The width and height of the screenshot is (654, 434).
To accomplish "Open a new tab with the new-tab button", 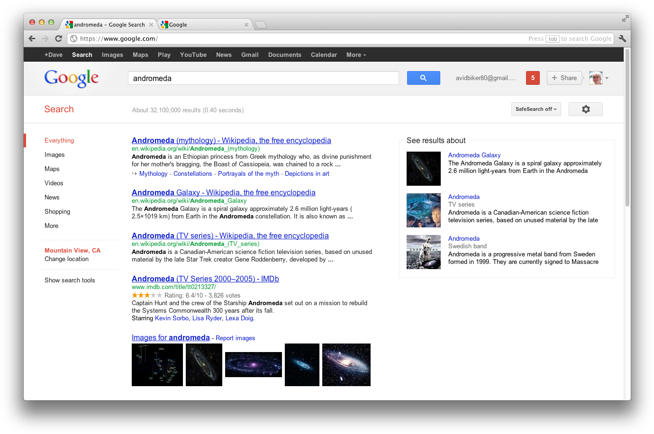I will pyautogui.click(x=261, y=25).
